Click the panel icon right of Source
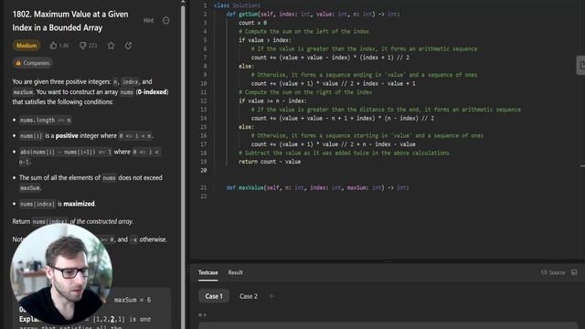This screenshot has height=329, width=585. coord(574,272)
